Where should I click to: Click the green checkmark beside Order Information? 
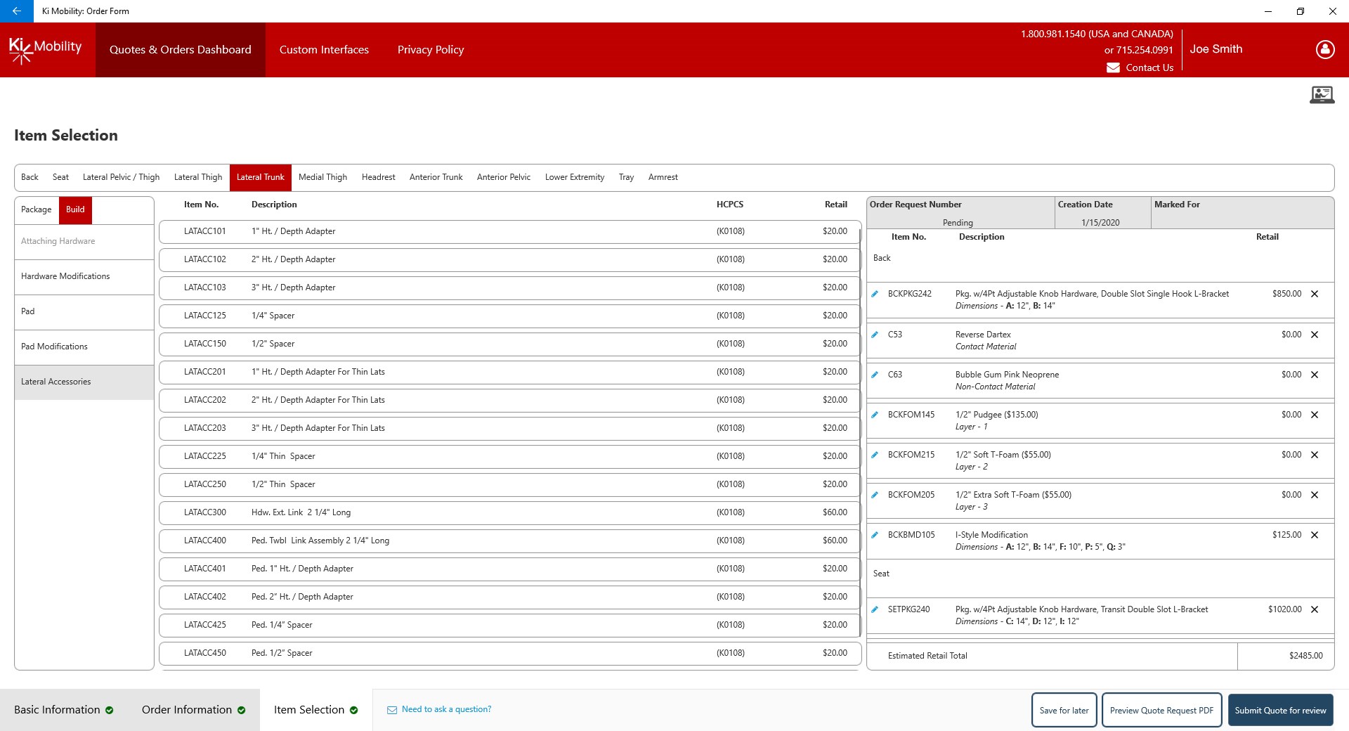(242, 710)
